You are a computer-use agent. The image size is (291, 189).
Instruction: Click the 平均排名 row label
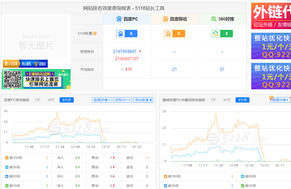click(x=87, y=69)
